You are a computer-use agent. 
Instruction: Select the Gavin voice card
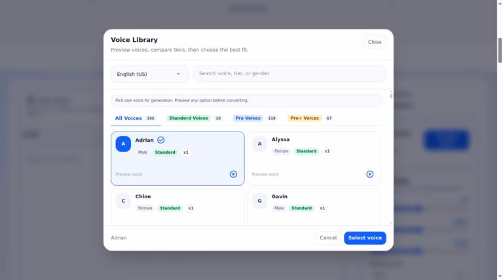coord(314,207)
